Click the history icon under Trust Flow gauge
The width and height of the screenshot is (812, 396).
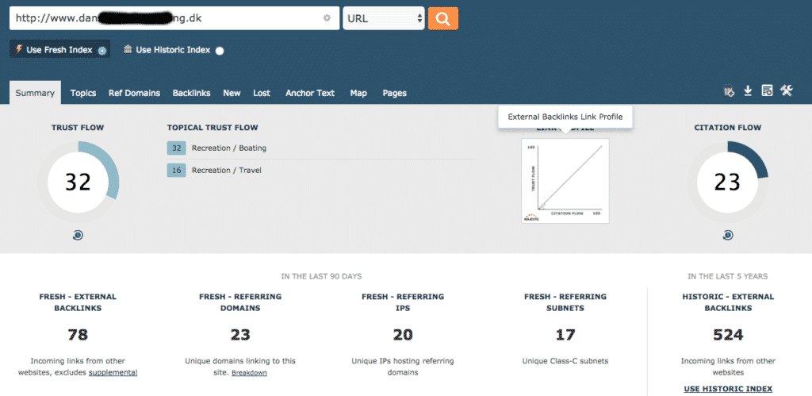[x=78, y=236]
